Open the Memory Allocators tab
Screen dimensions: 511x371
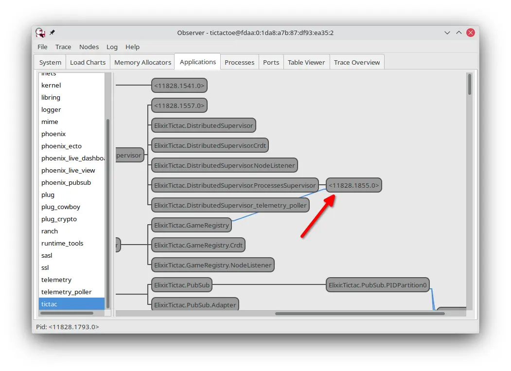coord(142,62)
